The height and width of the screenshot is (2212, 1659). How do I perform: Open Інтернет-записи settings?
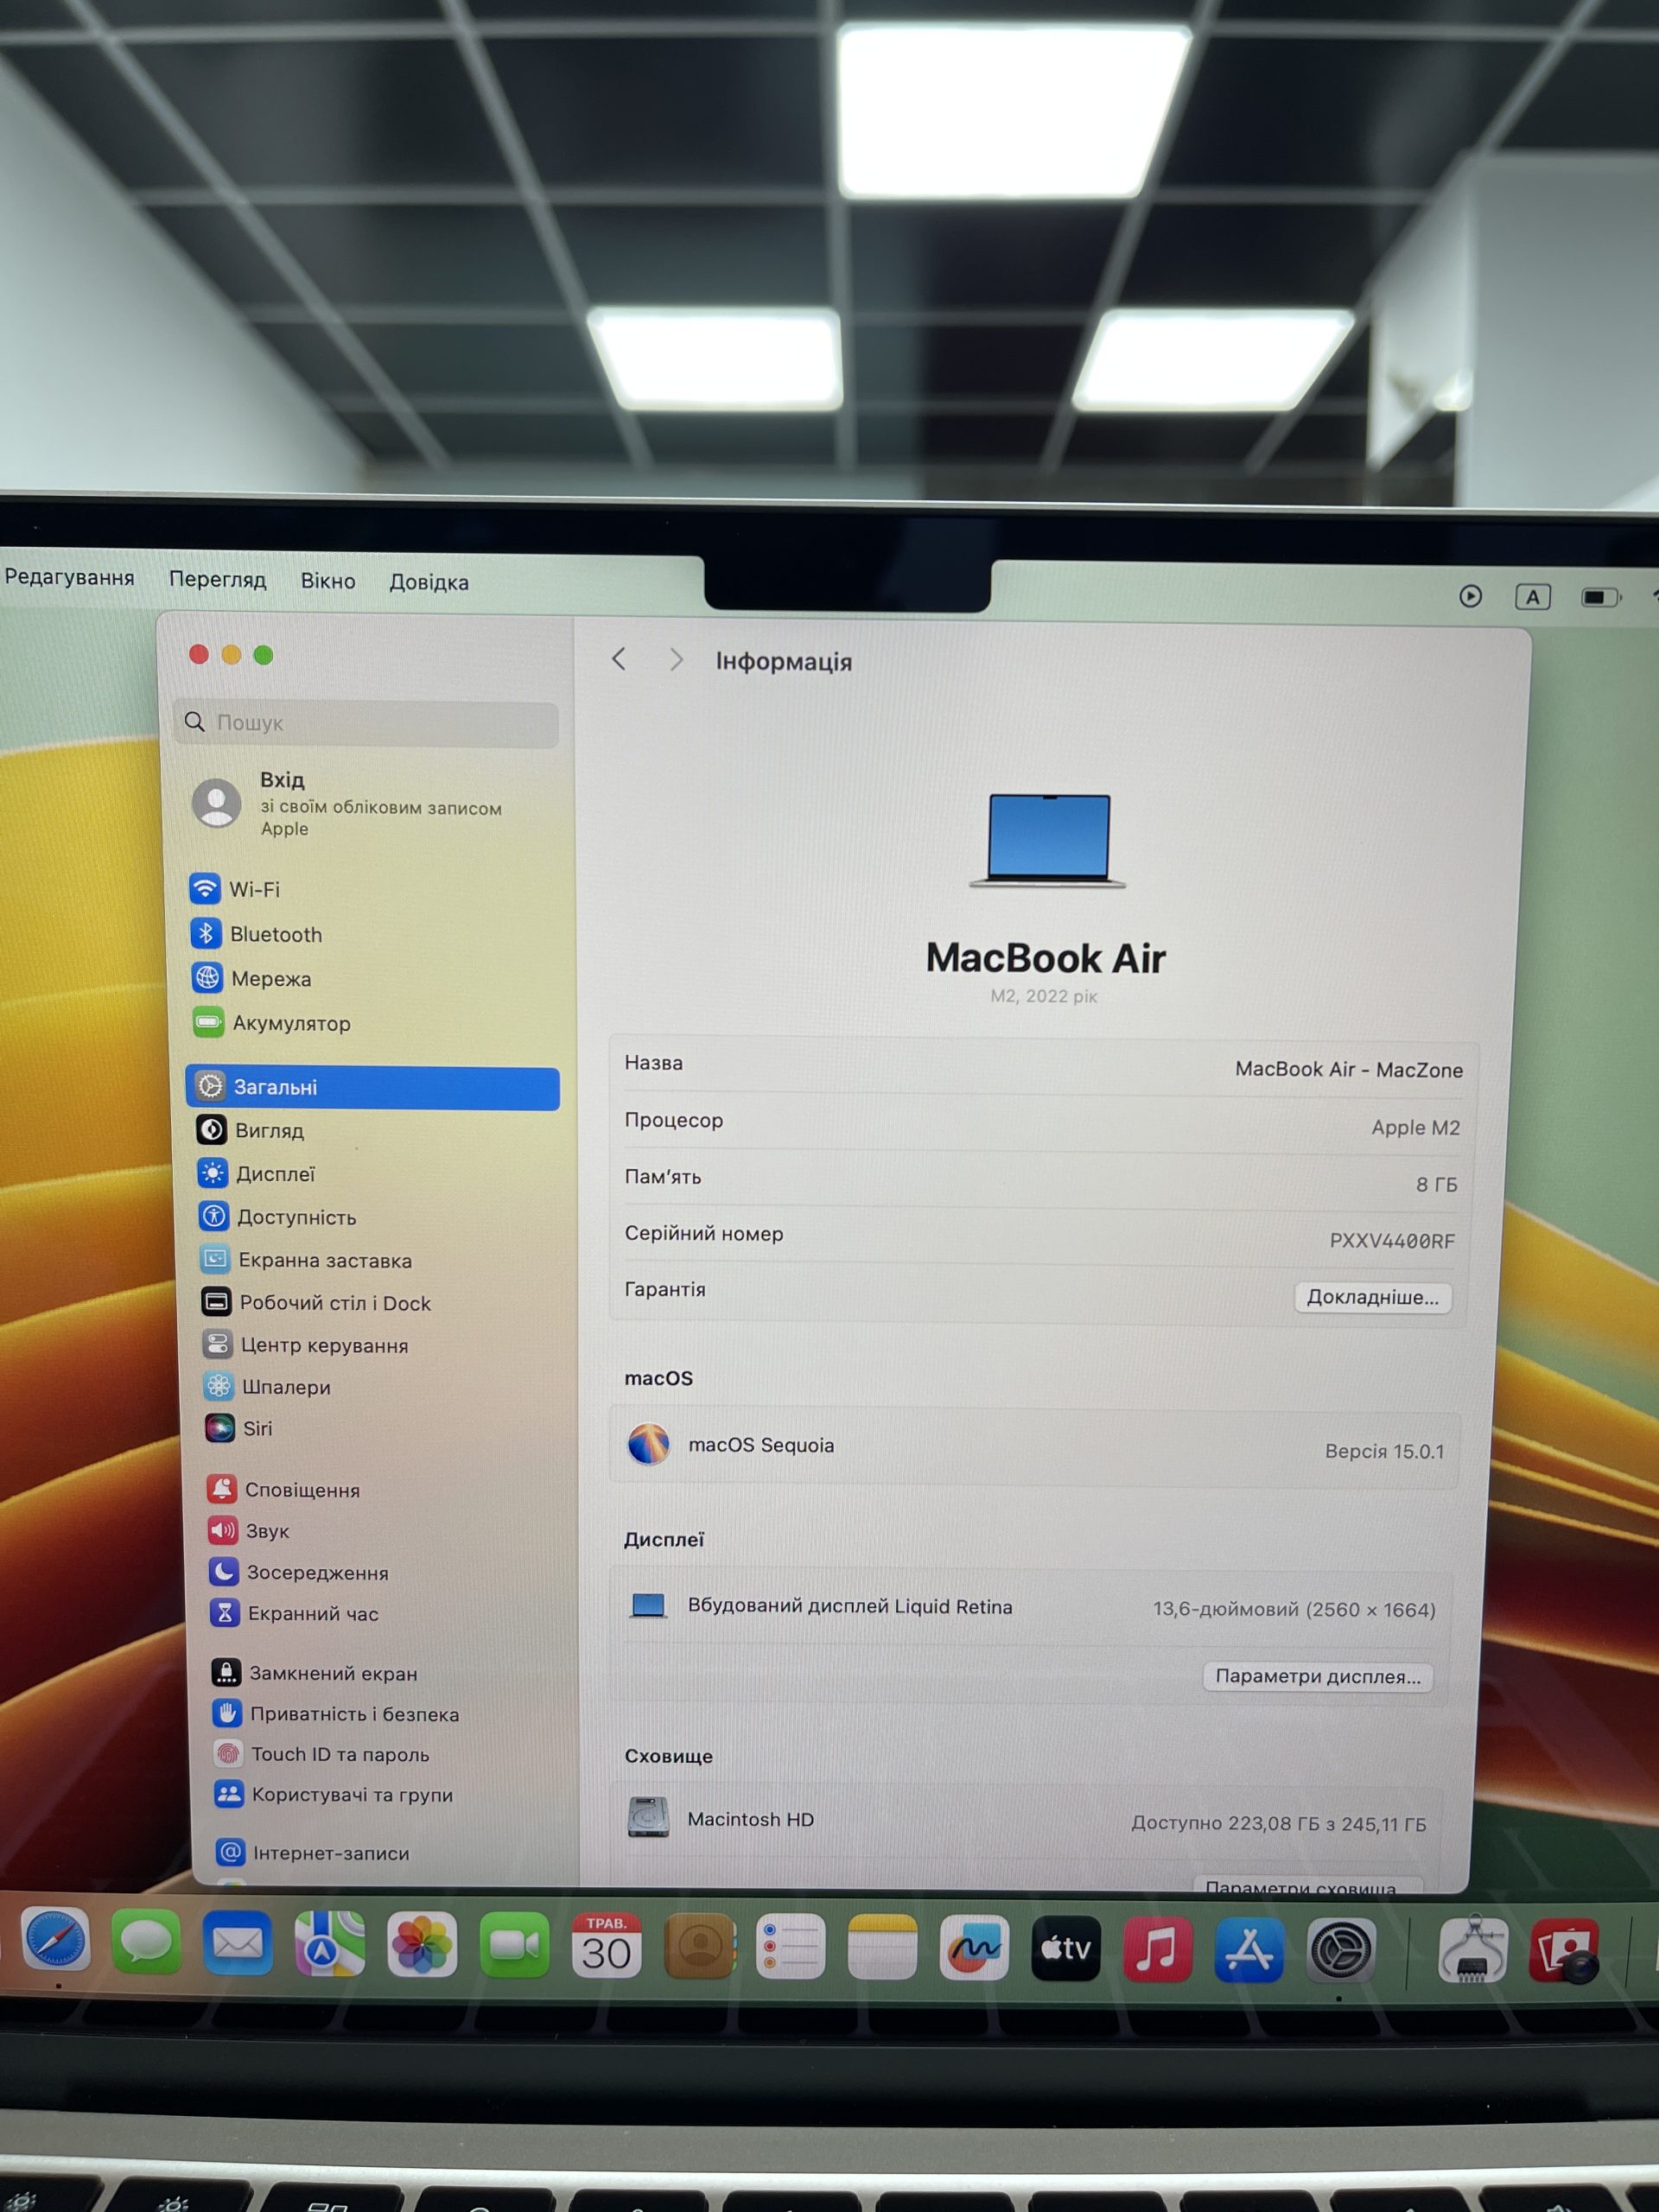coord(313,1853)
